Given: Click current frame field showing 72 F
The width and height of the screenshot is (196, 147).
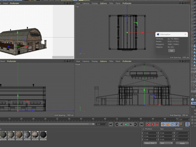Looking at the screenshot, I should [x=101, y=124].
